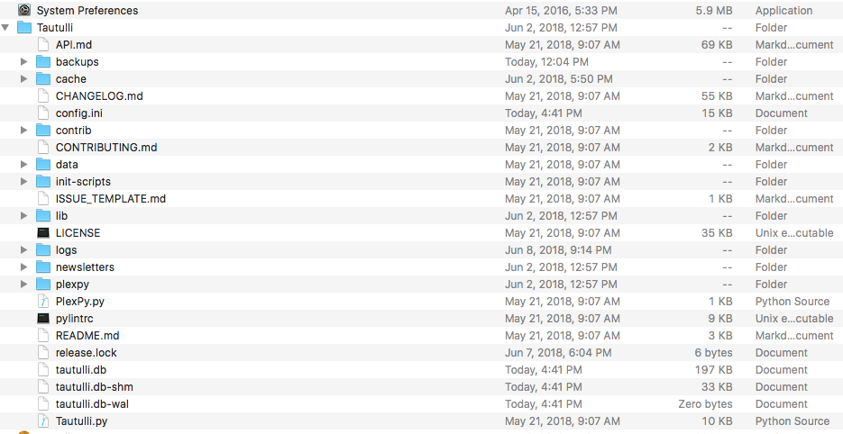Select the release.lock file name

(87, 353)
